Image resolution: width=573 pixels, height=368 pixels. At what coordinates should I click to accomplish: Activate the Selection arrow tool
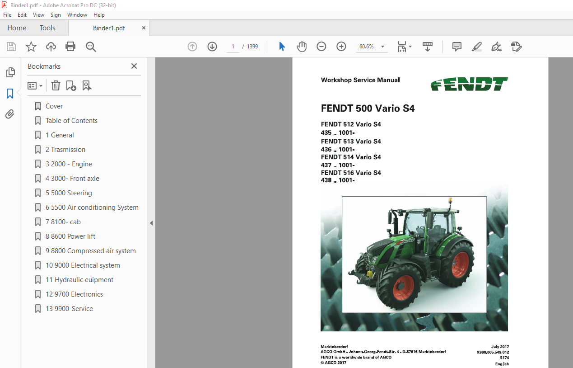tap(282, 47)
